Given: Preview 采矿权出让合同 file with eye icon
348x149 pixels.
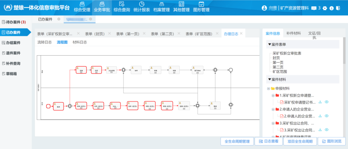Looking at the screenshot, I should [x=326, y=130].
